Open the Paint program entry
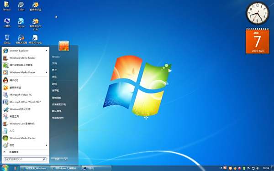The width and height of the screenshot is (274, 171). click(25, 145)
